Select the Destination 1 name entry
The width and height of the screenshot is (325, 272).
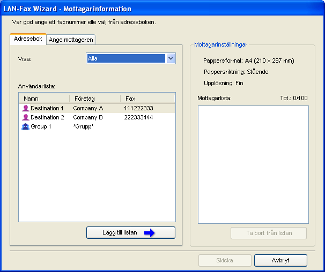pyautogui.click(x=47, y=108)
